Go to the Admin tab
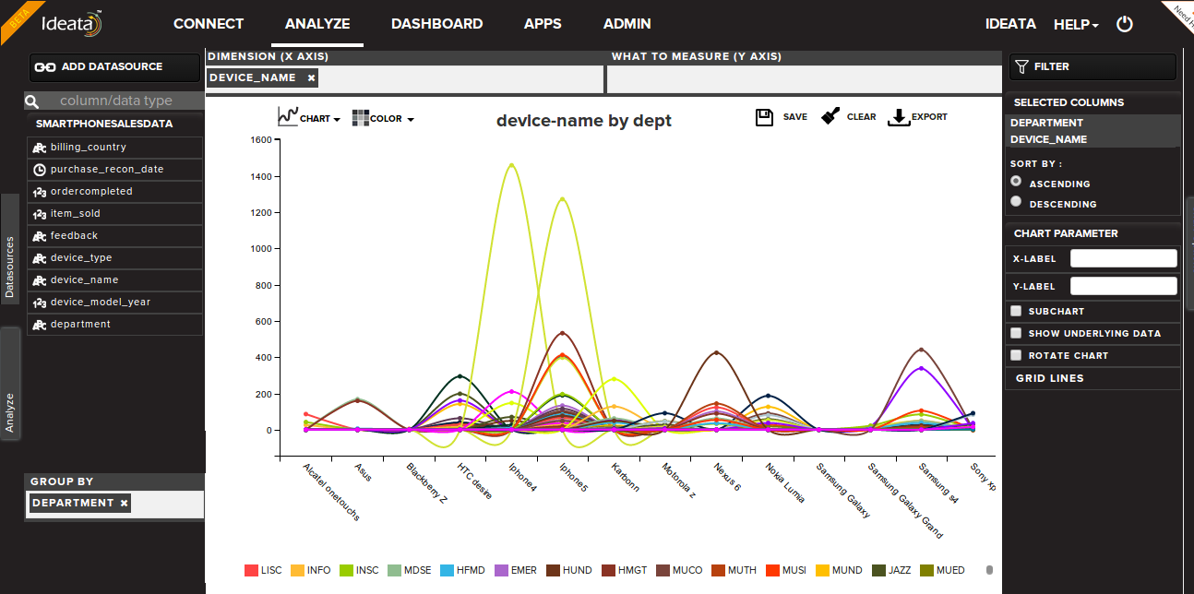Viewport: 1194px width, 594px height. 627,24
